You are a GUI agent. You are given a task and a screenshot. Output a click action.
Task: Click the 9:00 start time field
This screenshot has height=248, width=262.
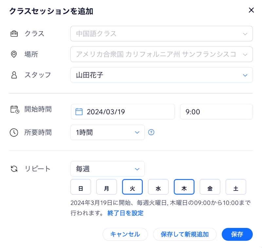click(216, 112)
